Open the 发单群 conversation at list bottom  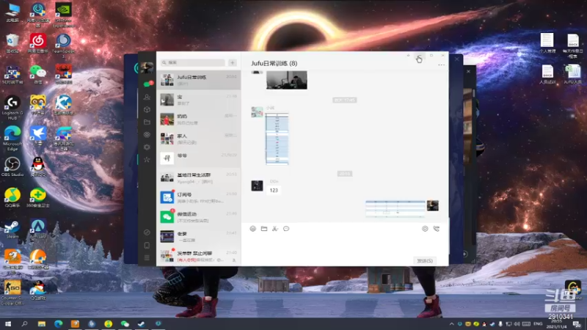[x=198, y=256]
